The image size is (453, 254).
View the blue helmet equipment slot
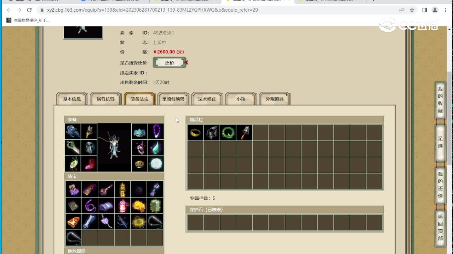(73, 131)
